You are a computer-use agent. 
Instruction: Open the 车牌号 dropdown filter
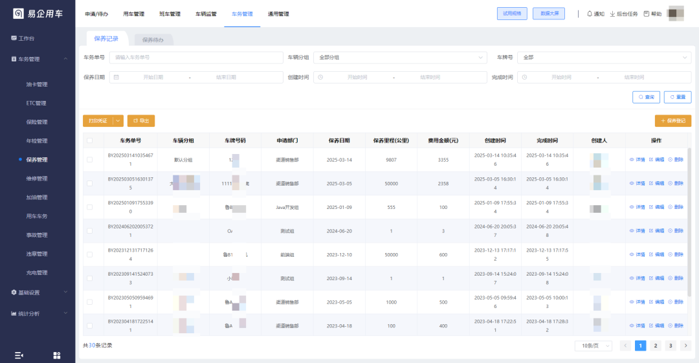click(x=605, y=58)
